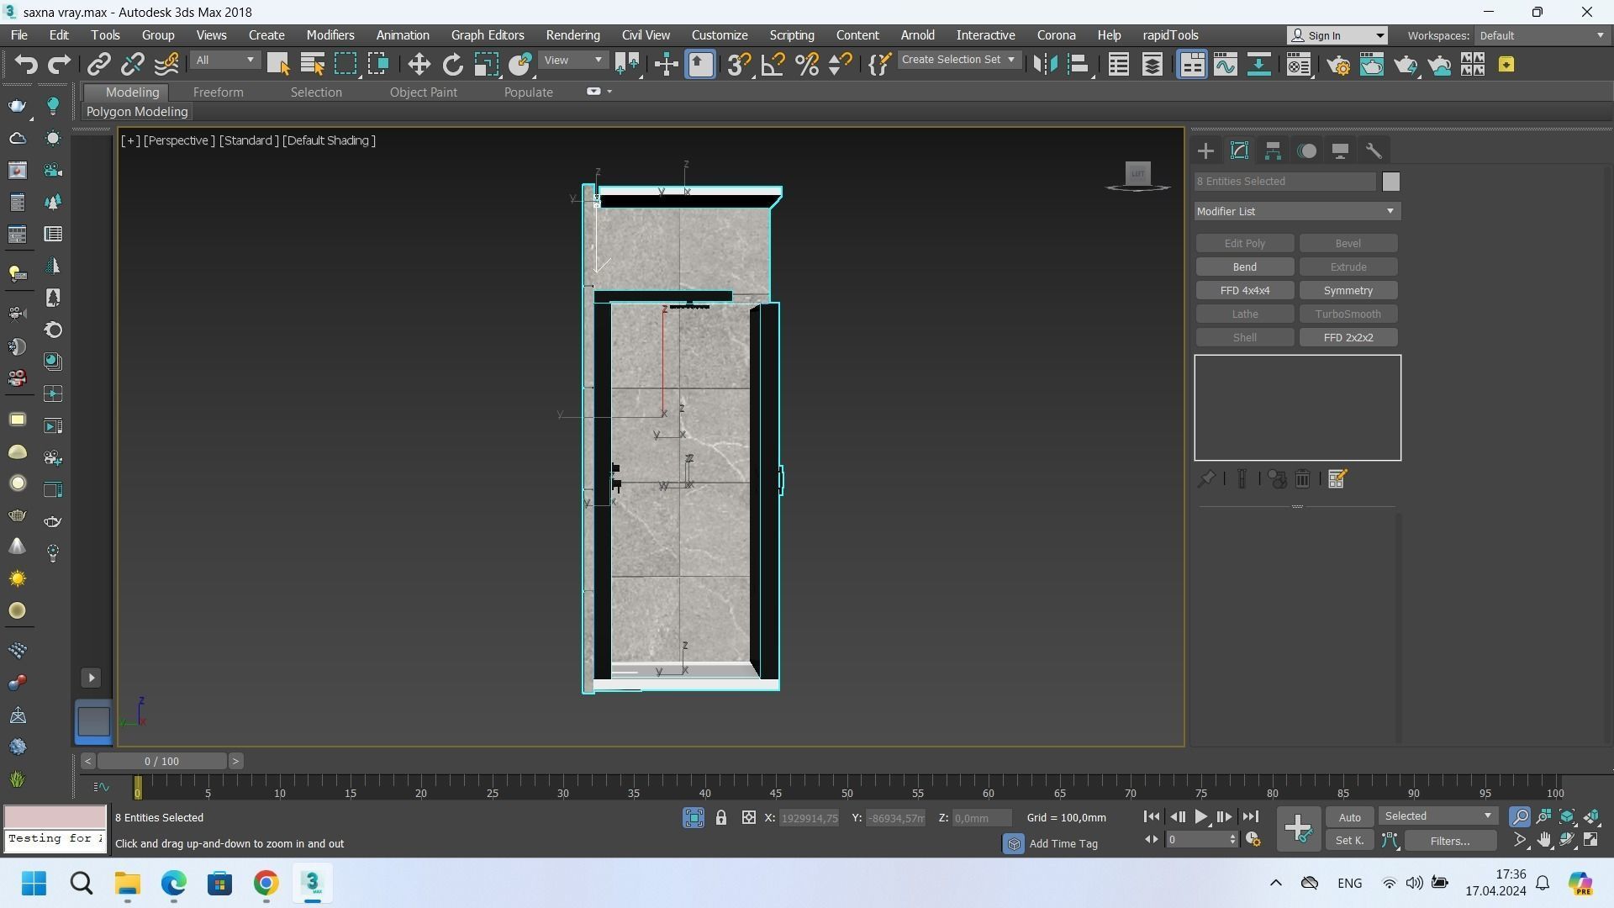1614x908 pixels.
Task: Click the object color swatch
Action: [x=1390, y=182]
